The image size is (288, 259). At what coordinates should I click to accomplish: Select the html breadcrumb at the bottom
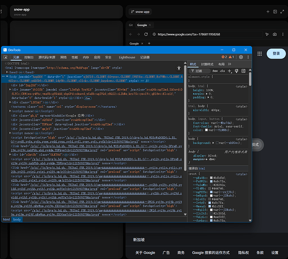tap(6, 219)
